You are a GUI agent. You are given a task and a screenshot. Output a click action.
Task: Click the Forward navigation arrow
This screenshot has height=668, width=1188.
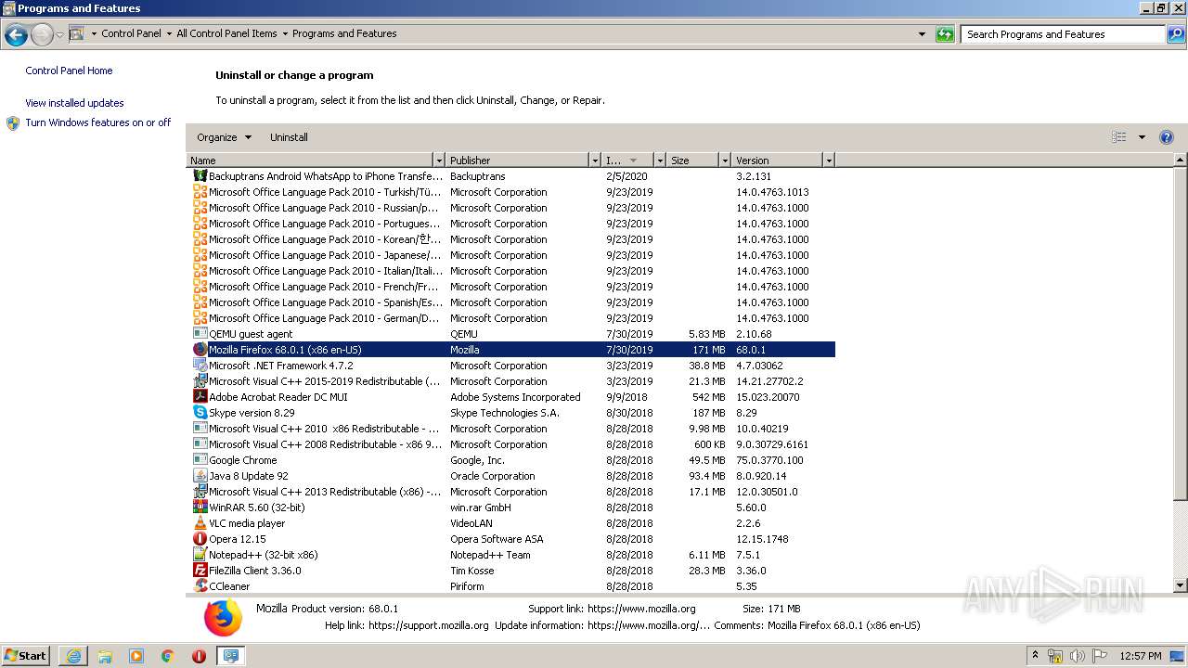pos(42,35)
